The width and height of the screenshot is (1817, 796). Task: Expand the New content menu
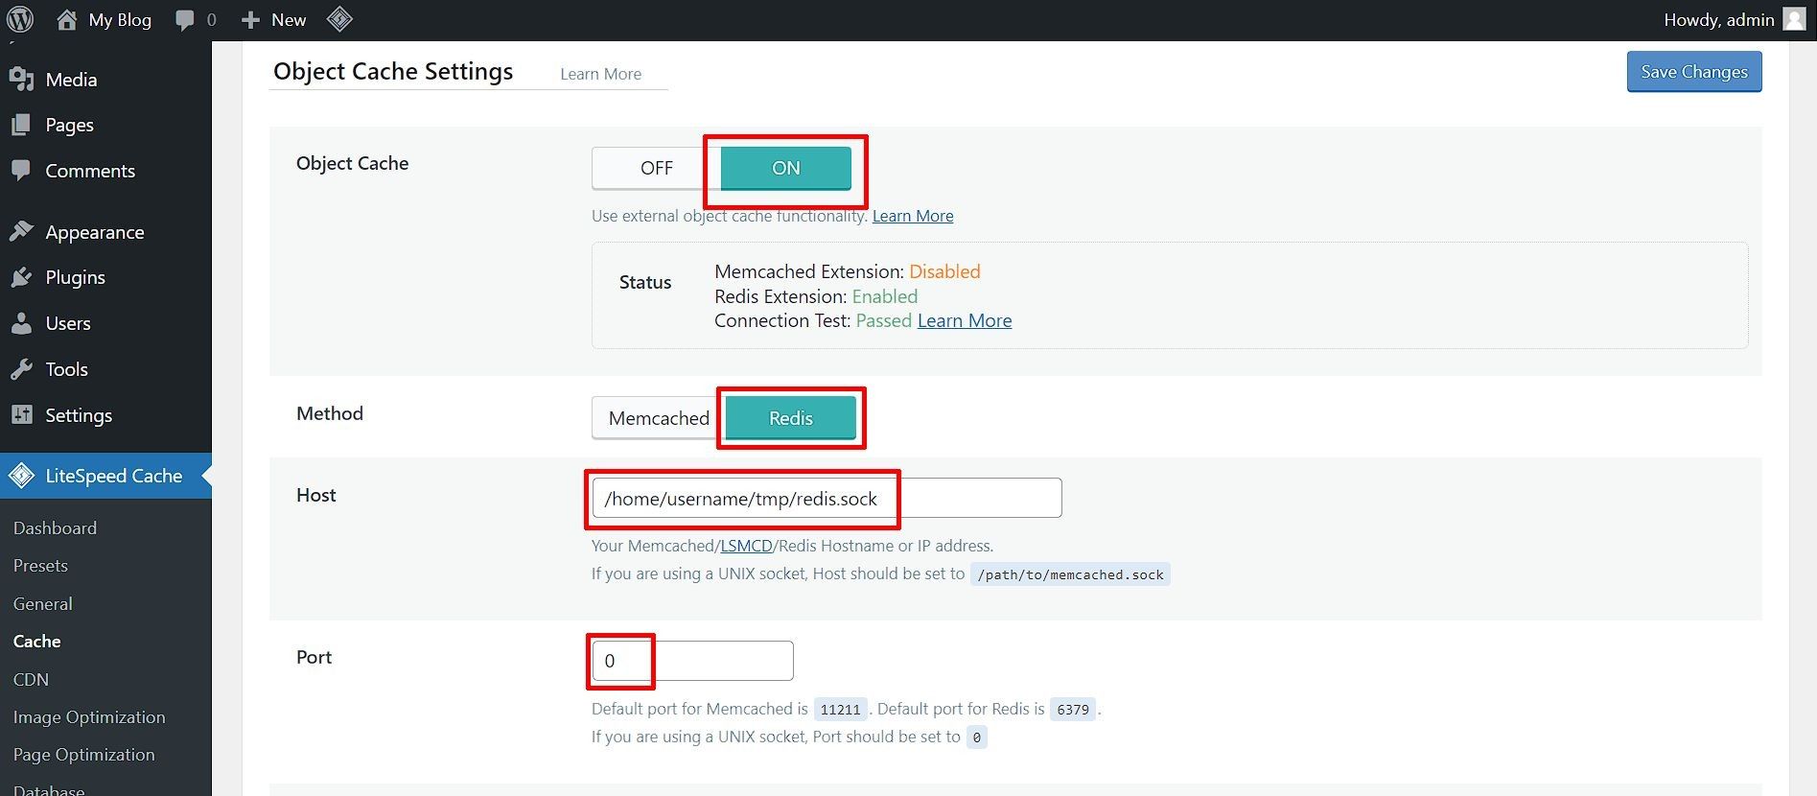click(274, 19)
